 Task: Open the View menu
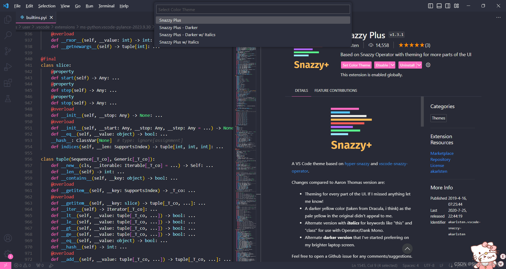pyautogui.click(x=65, y=6)
